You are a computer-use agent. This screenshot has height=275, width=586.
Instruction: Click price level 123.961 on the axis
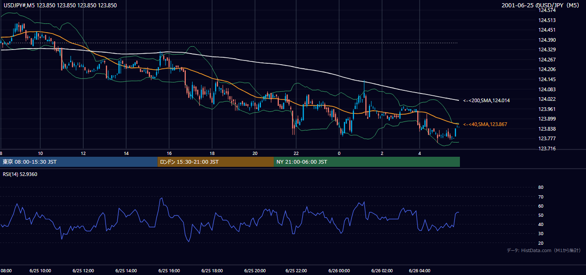point(547,109)
